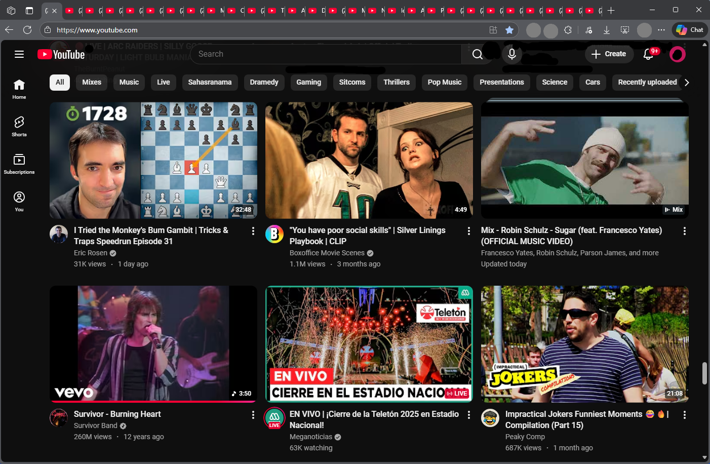Open options for Impractical Jokers compilation
Image resolution: width=710 pixels, height=464 pixels.
[685, 415]
